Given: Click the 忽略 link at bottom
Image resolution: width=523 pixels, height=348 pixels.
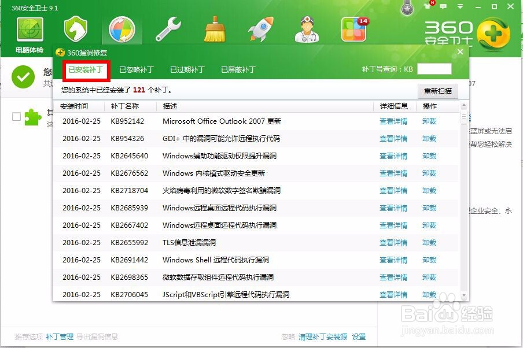Looking at the screenshot, I should point(288,336).
